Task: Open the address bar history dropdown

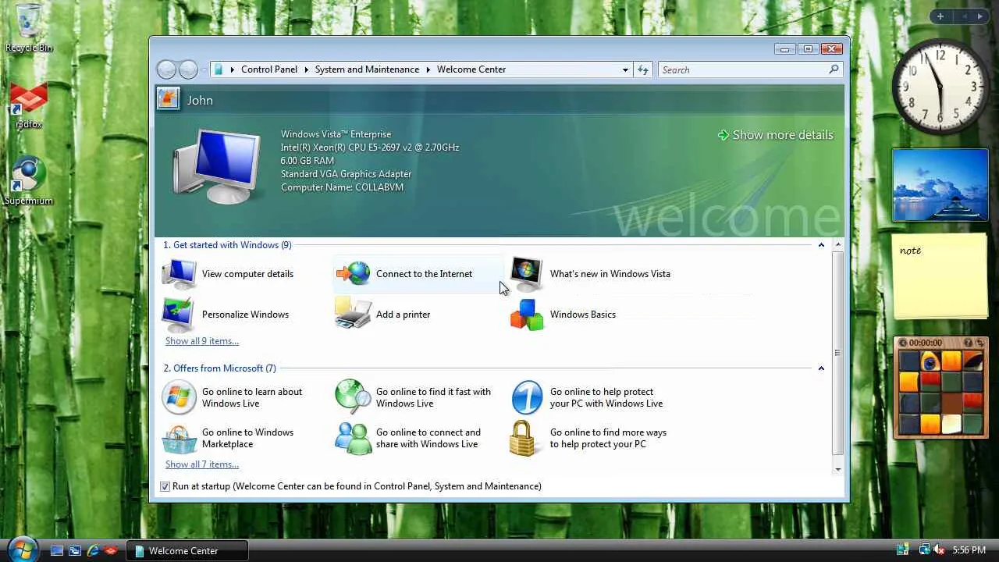Action: [x=625, y=69]
